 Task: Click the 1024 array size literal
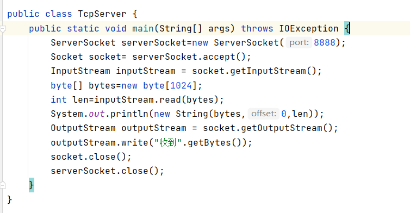click(x=181, y=85)
